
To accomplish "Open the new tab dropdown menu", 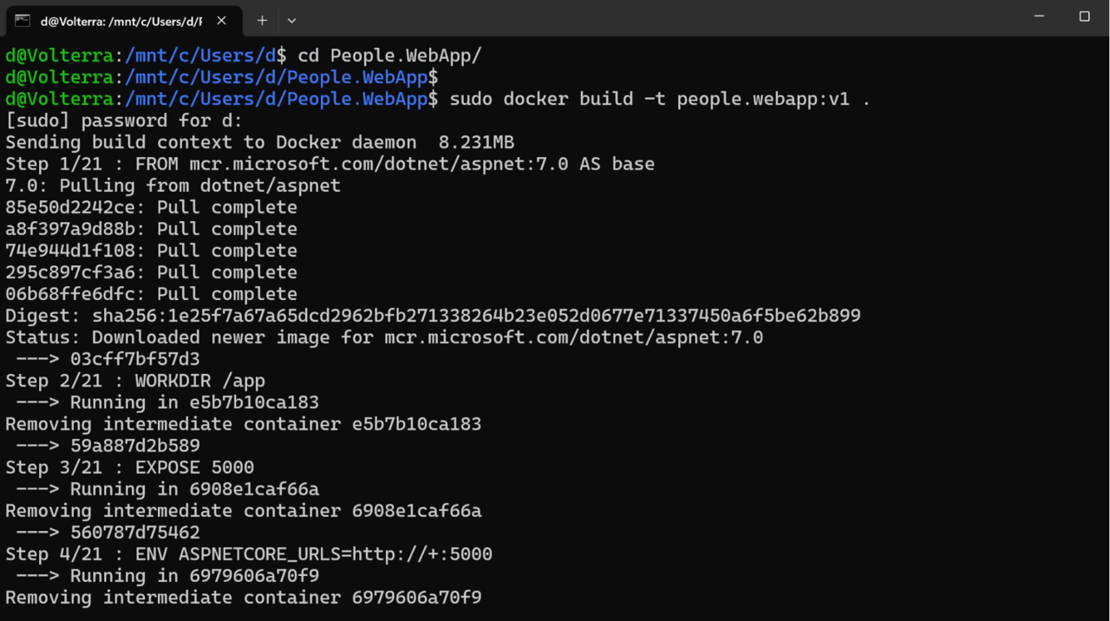I will coord(291,20).
